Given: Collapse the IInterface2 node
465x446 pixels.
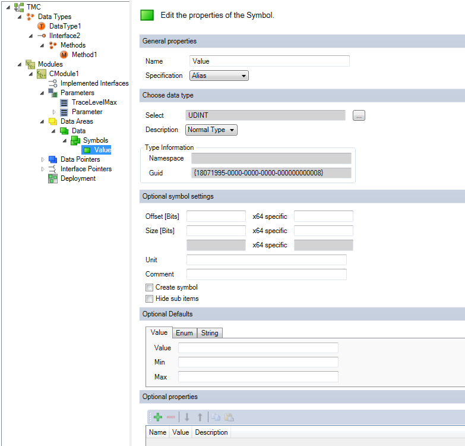Looking at the screenshot, I should pyautogui.click(x=30, y=36).
